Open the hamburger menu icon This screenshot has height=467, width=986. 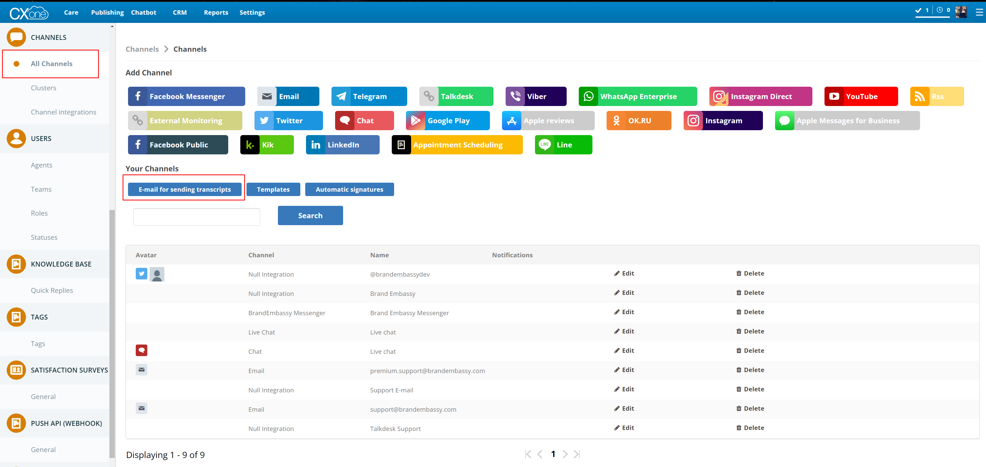click(980, 12)
